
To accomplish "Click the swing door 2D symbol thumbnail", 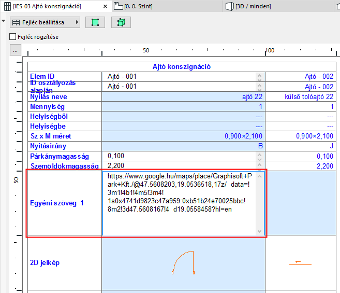I will 183,262.
